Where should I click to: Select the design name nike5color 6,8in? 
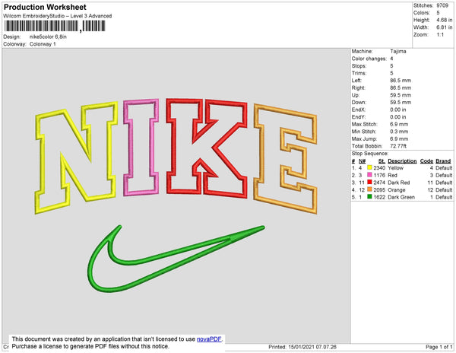tap(48, 37)
